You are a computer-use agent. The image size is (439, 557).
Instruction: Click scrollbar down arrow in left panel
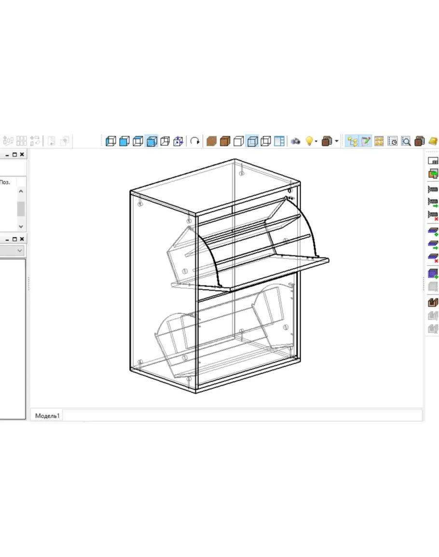21,226
